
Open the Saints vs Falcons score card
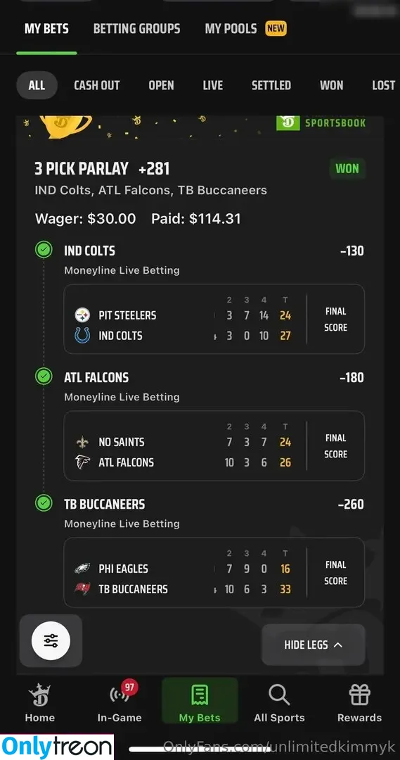[x=214, y=445]
